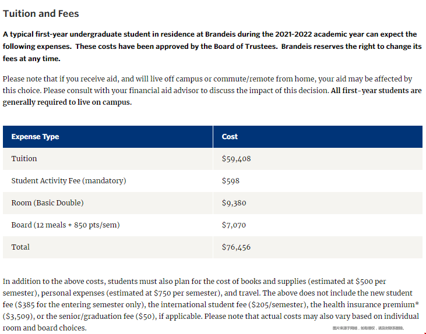
Task: Click Student Activity Fee (mandatory) cell
Action: click(69, 181)
